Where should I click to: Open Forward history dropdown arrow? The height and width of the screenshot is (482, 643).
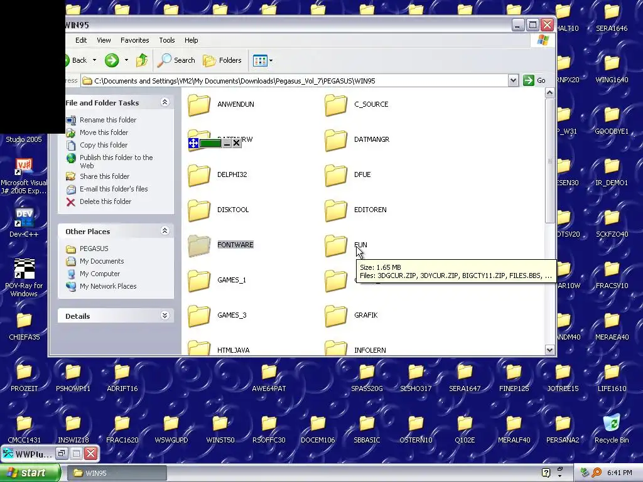coord(126,60)
